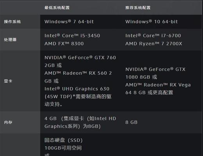This screenshot has height=156, width=203.
Task: Click the 最低系统配置 column header
Action: point(57,8)
